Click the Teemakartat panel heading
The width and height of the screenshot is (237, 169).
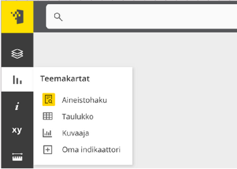(x=65, y=79)
